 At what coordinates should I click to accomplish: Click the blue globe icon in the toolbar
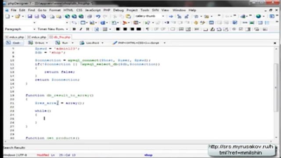pos(258,16)
